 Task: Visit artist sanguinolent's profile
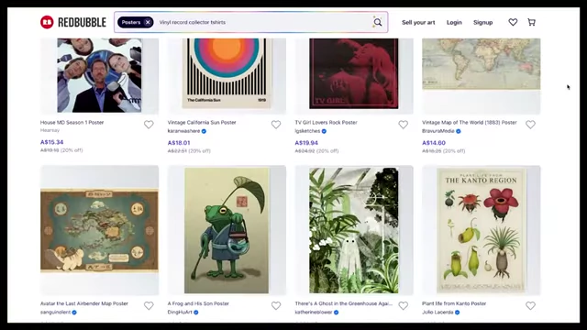tap(55, 312)
